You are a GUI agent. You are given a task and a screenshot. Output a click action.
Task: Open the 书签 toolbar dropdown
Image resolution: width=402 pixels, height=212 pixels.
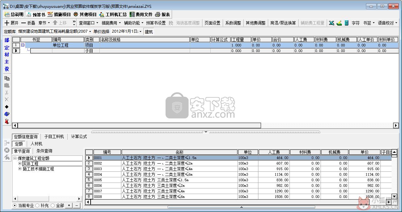coord(369,23)
